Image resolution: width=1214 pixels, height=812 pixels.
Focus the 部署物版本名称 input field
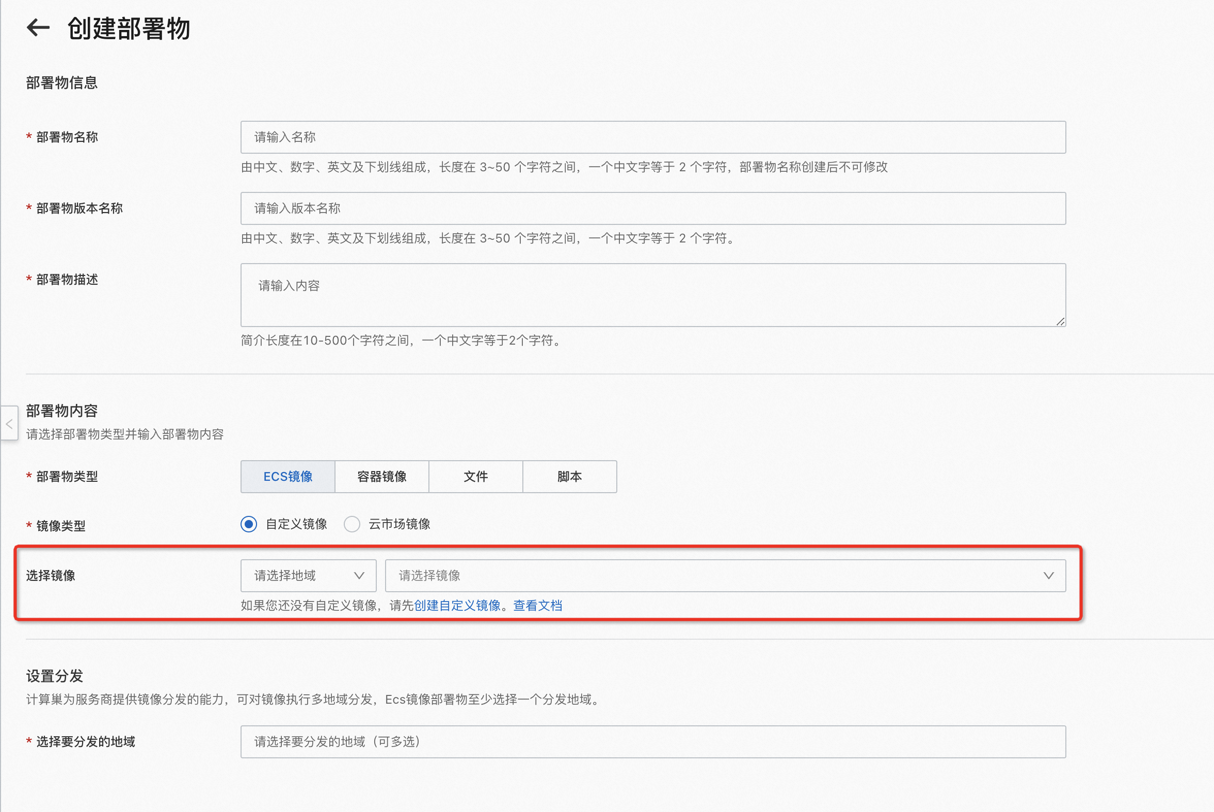click(x=653, y=208)
